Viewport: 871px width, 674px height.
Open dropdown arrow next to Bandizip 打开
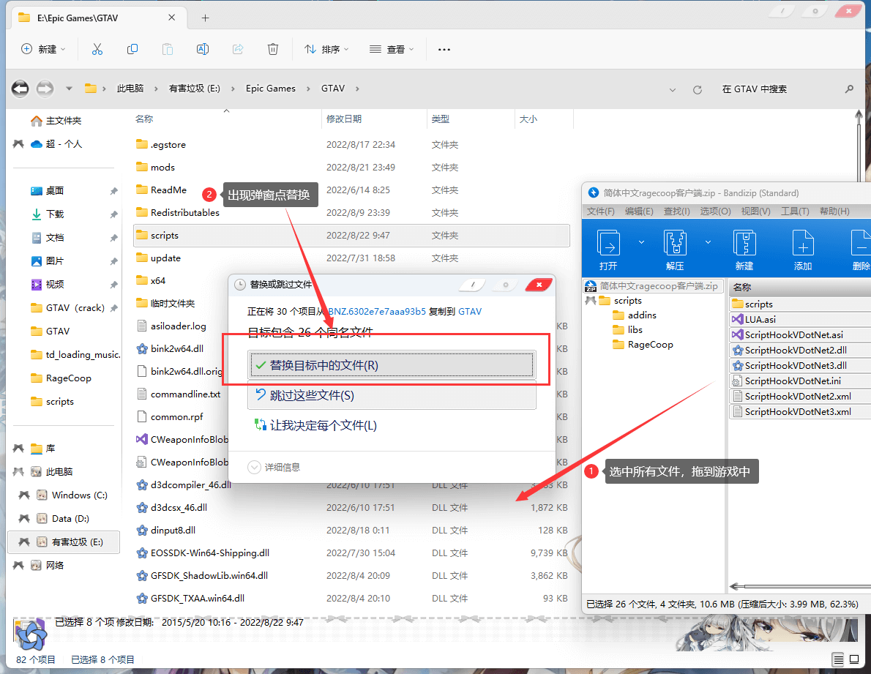[642, 241]
